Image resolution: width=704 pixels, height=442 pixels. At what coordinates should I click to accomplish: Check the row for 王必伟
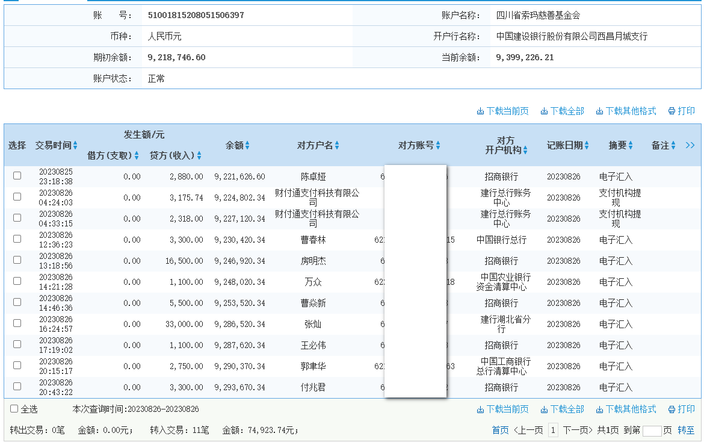[17, 344]
